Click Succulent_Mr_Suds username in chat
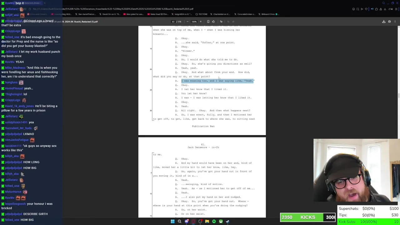The height and width of the screenshot is (225, 400). pyautogui.click(x=18, y=128)
